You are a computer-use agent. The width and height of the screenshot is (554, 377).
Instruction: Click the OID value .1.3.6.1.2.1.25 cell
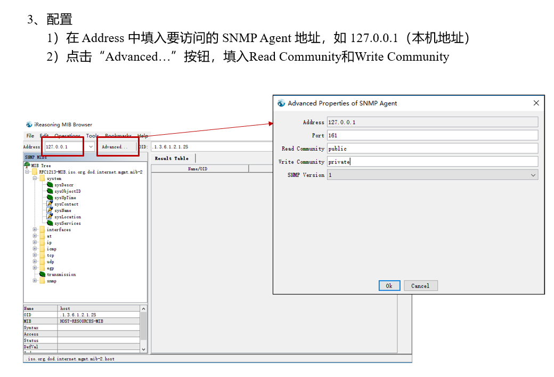99,315
